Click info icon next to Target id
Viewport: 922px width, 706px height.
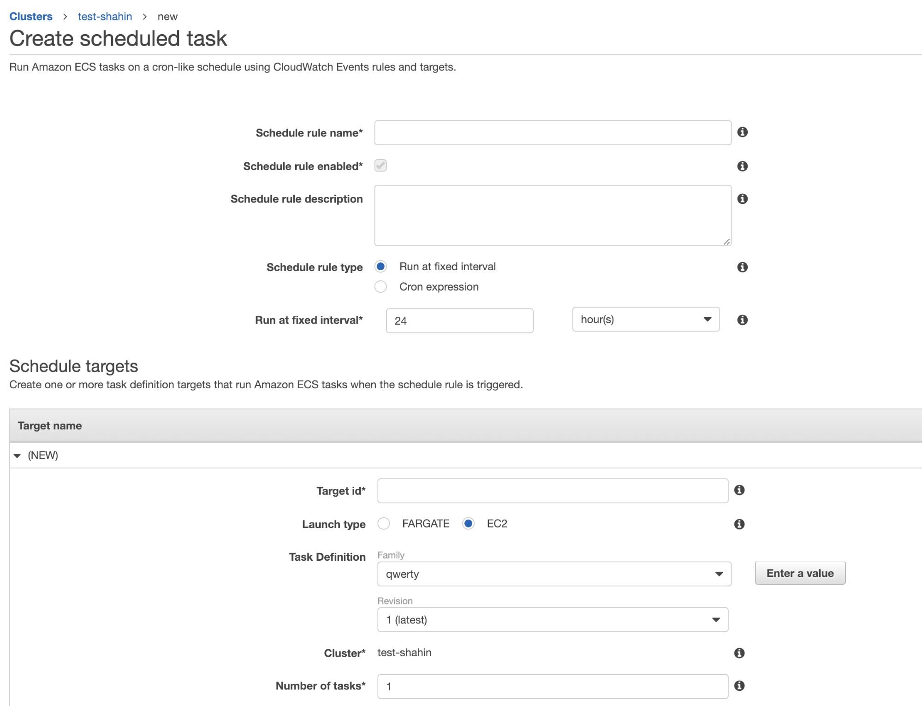pos(739,490)
